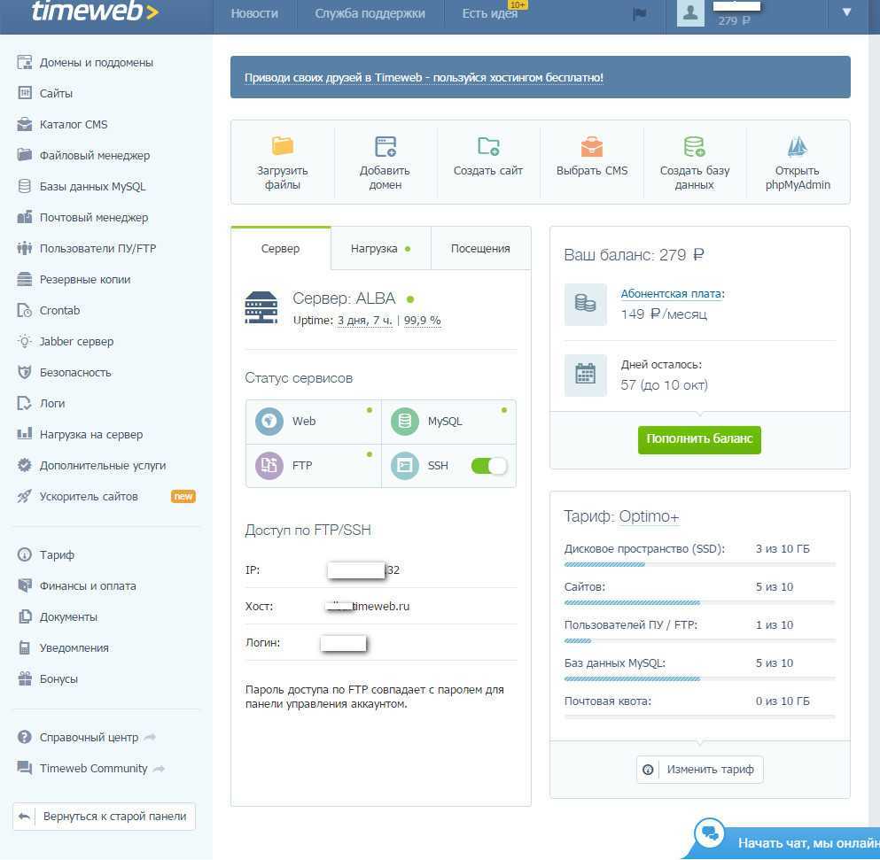The image size is (880, 860).
Task: Click the Сайтов usage progress bar
Action: (699, 602)
